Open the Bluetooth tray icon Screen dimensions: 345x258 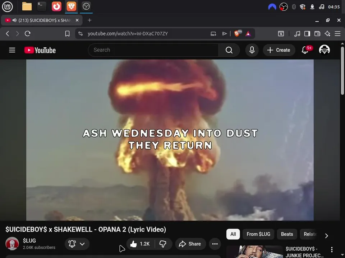click(294, 7)
